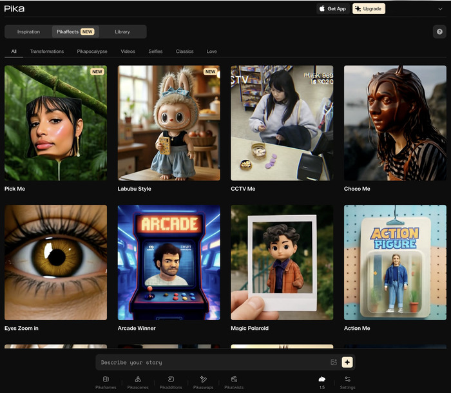
Task: Click the Pika logo
Action: pos(14,8)
